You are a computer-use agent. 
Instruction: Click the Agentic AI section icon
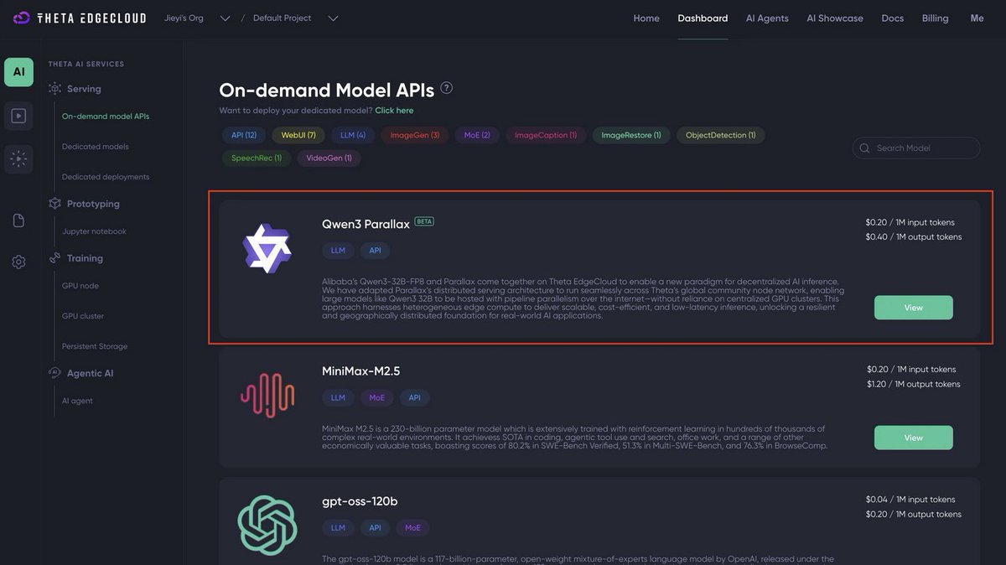54,373
